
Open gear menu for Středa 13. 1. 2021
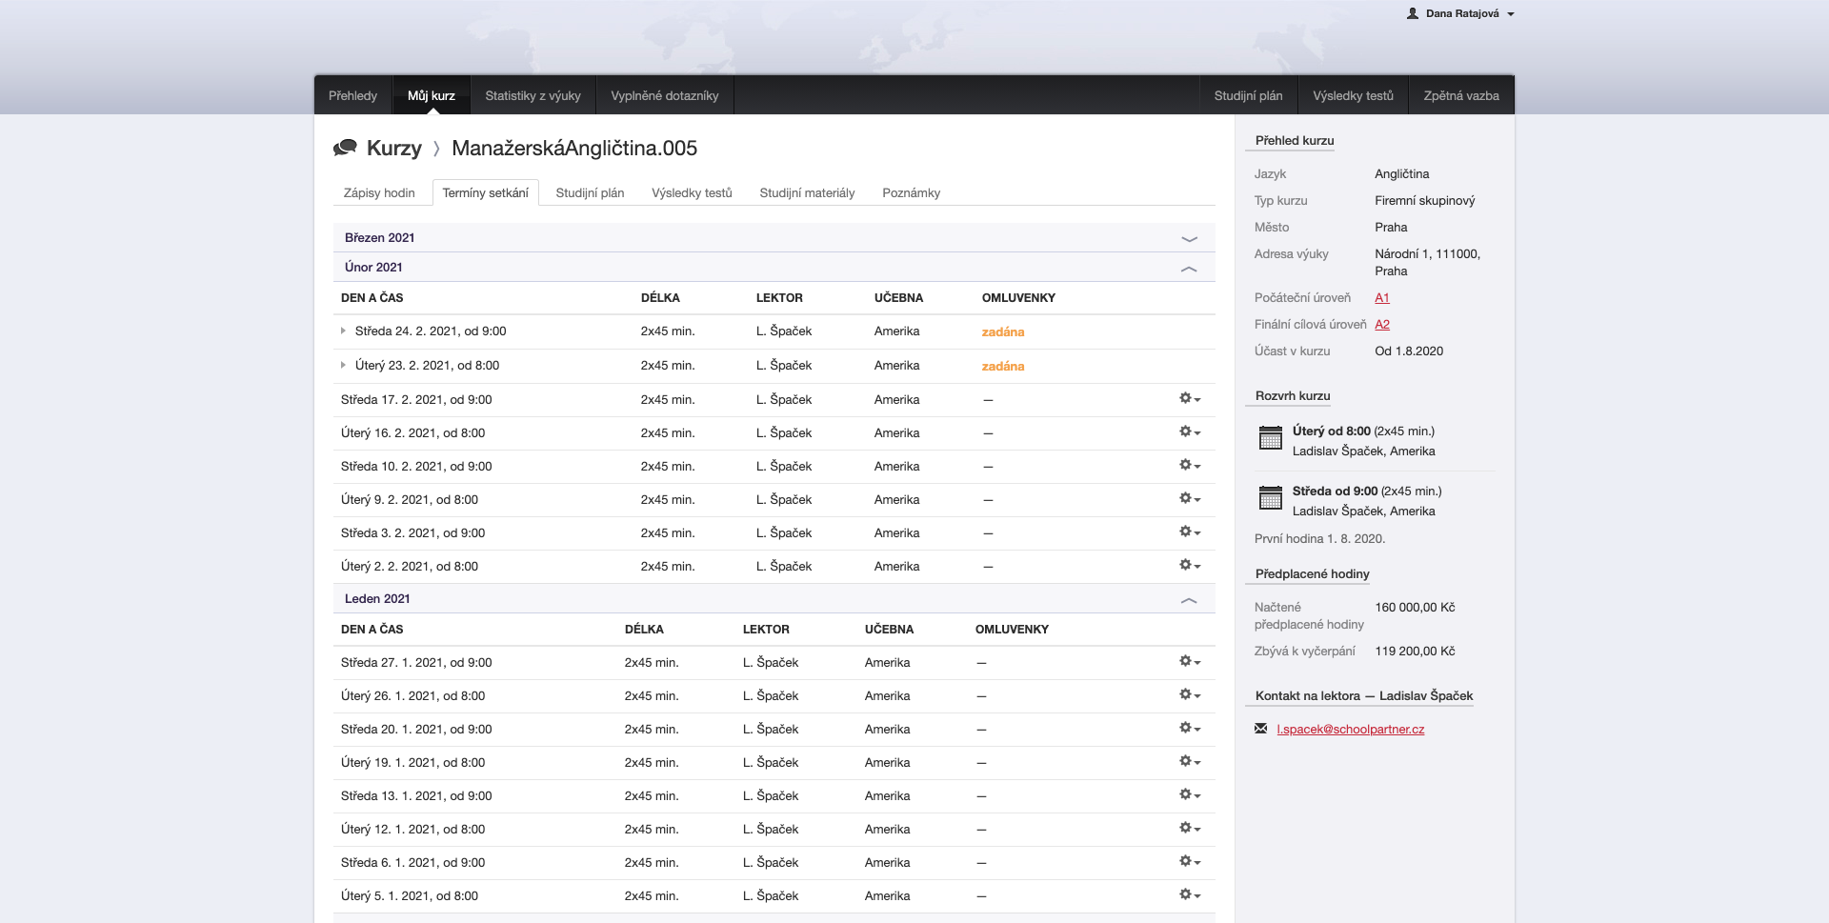click(x=1190, y=795)
